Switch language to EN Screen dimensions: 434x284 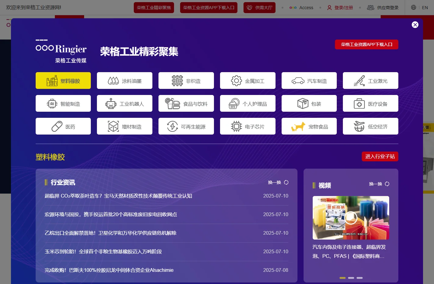(425, 8)
